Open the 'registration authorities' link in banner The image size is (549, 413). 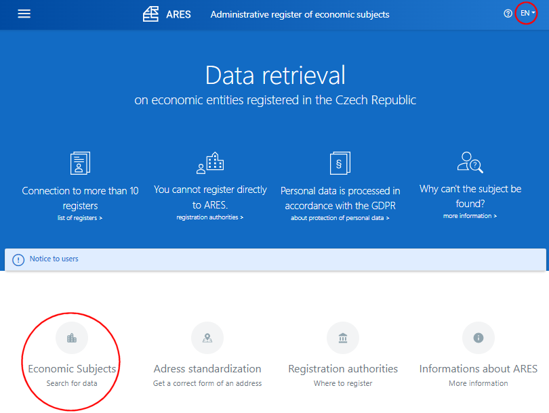tap(209, 217)
